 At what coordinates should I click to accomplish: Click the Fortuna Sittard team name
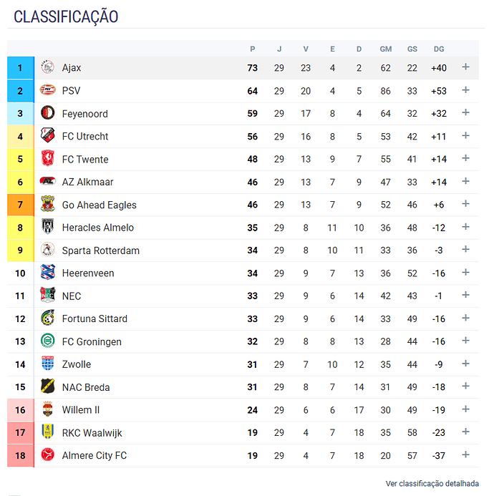[95, 318]
